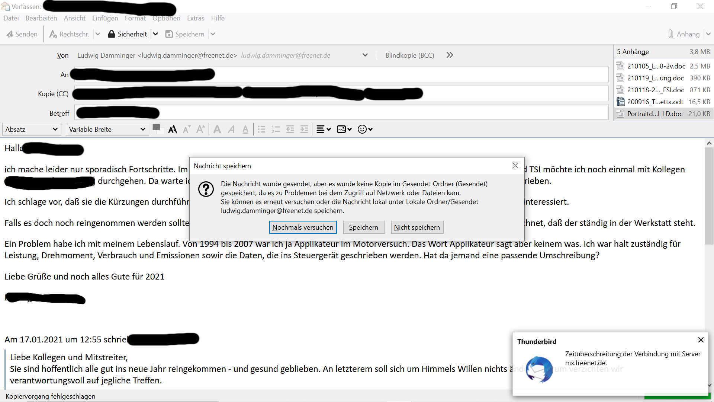Image resolution: width=714 pixels, height=402 pixels.
Task: Open the Variable Breite font dropdown
Action: pyautogui.click(x=107, y=129)
